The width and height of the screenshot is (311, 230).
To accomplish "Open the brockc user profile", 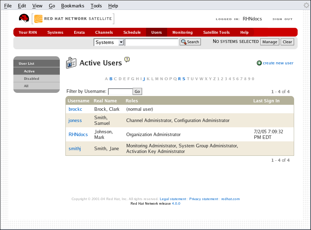I will coord(75,109).
